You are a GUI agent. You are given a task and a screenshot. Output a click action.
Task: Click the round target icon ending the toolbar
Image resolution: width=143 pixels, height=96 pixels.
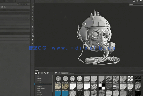(x=33, y=43)
